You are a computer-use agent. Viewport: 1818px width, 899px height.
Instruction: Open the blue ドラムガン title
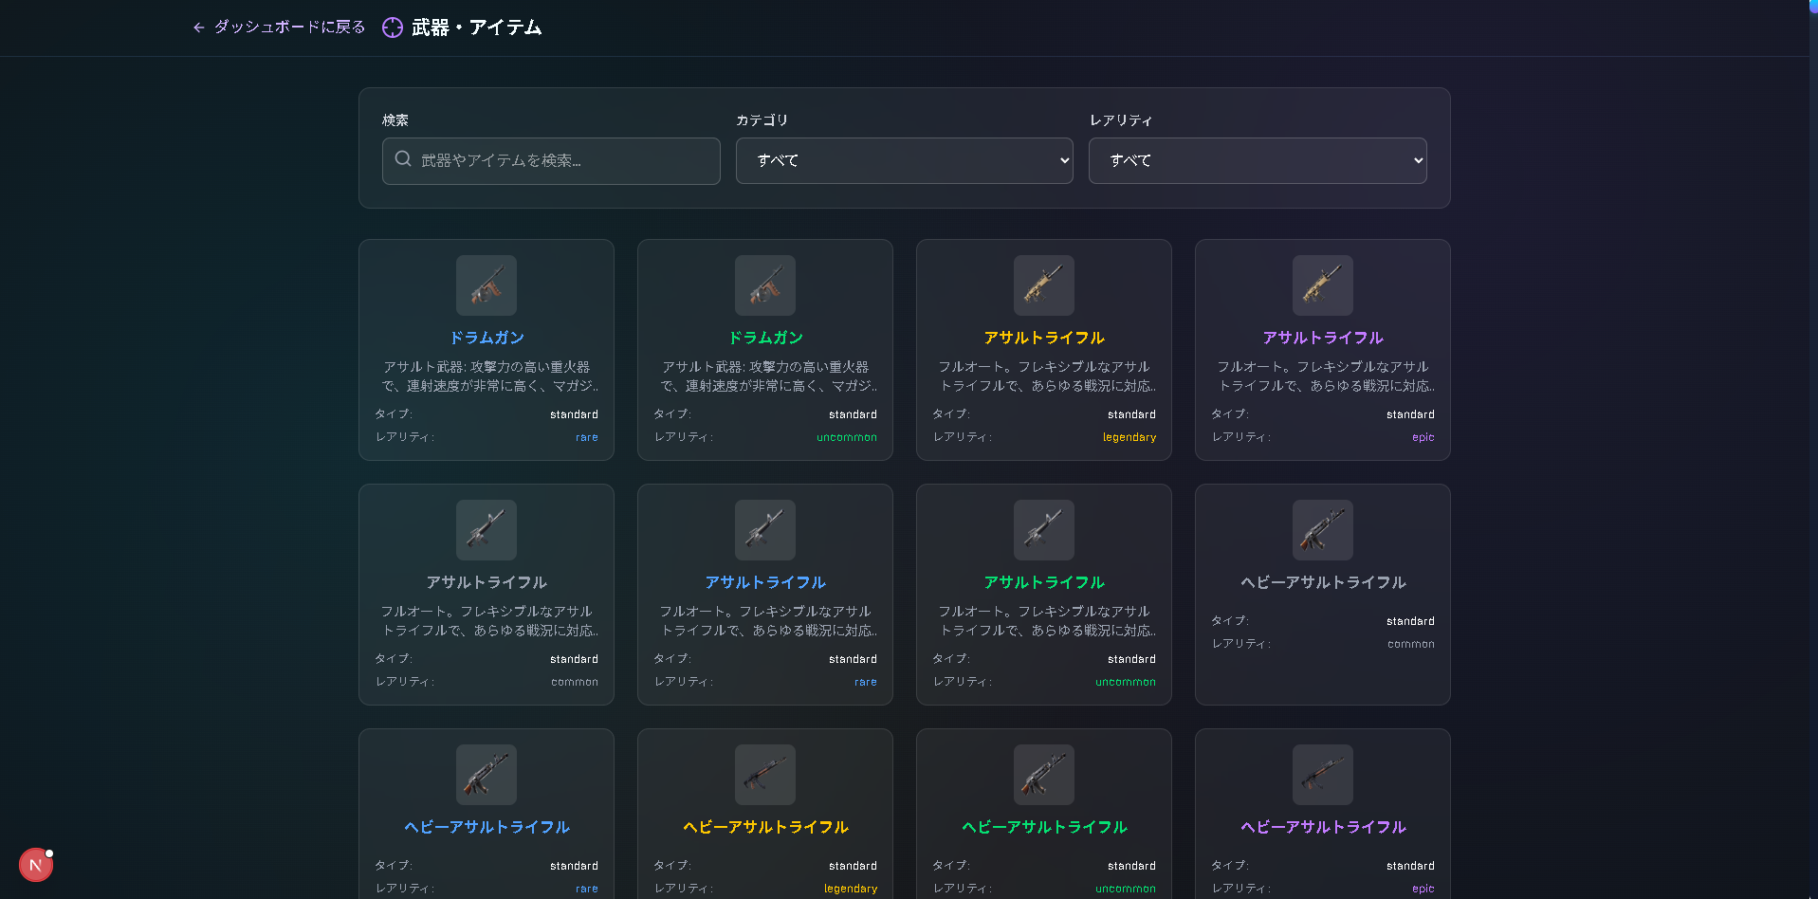[487, 338]
